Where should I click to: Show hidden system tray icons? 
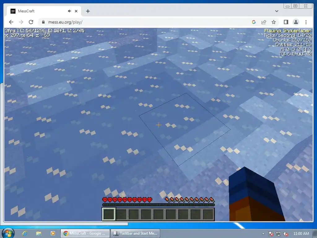point(263,234)
